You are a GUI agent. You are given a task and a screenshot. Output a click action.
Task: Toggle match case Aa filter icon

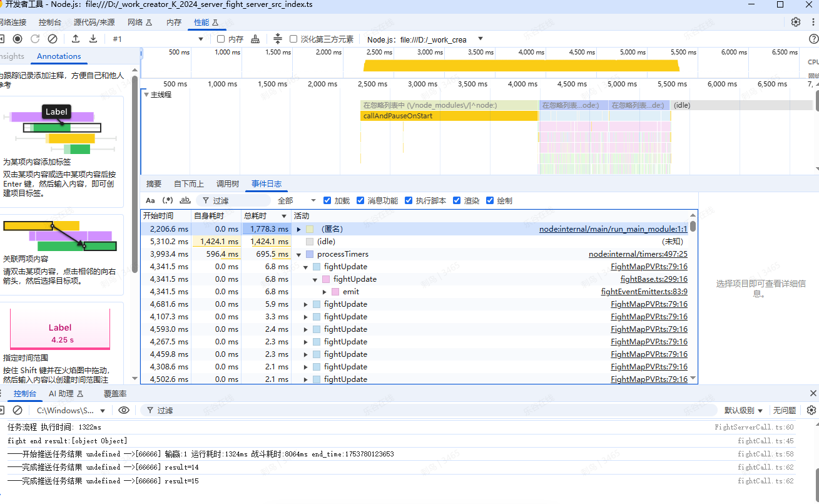coord(150,200)
